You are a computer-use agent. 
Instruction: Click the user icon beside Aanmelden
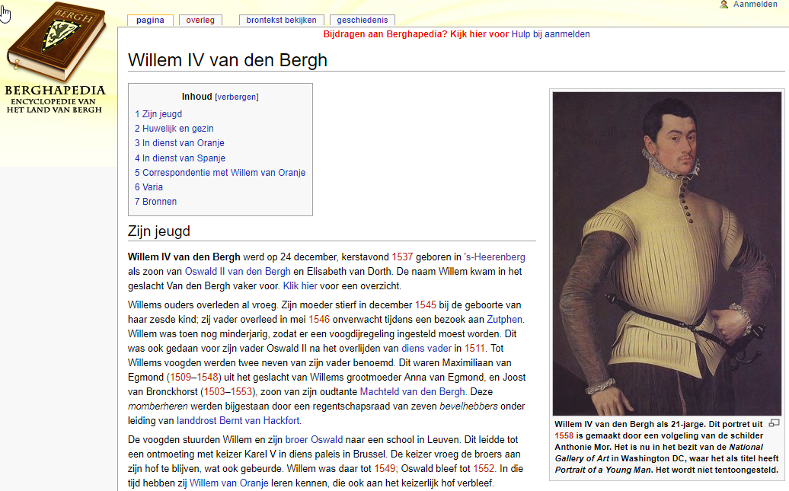click(724, 5)
